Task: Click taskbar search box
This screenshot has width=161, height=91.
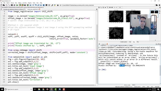Action: tap(18, 89)
